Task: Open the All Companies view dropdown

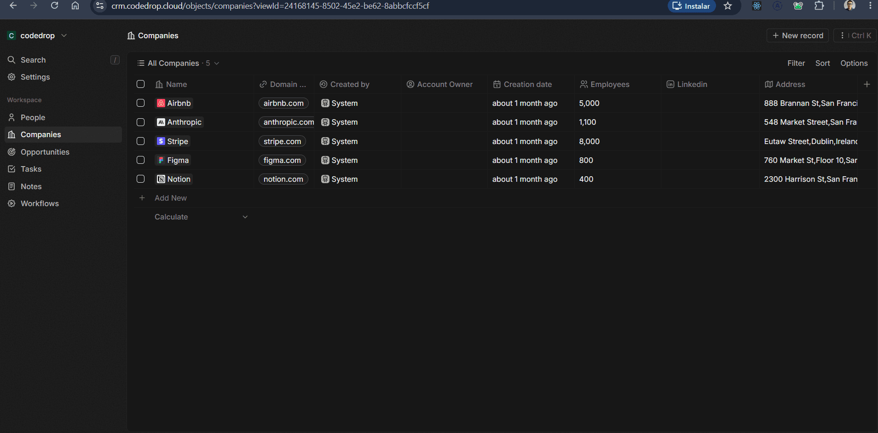Action: (x=178, y=63)
